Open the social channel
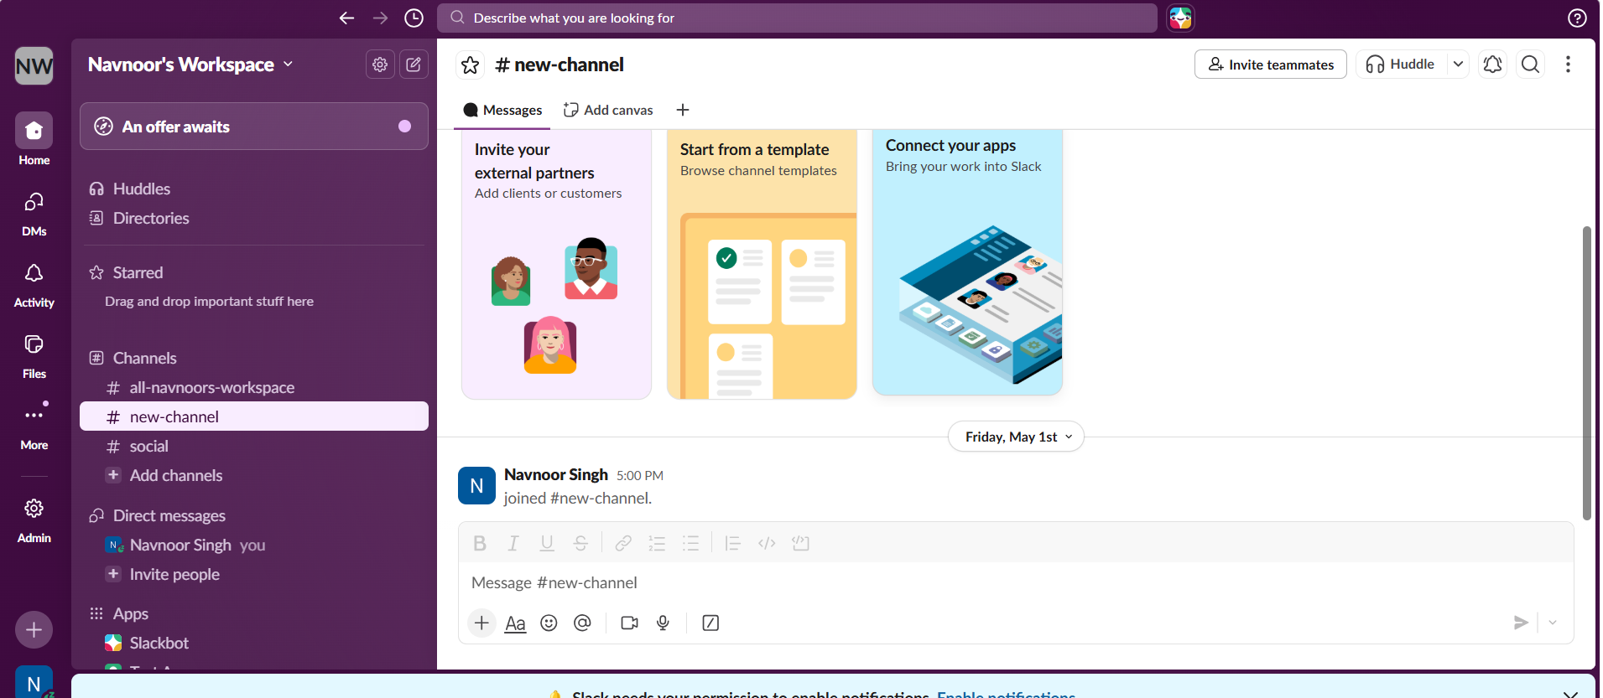The height and width of the screenshot is (698, 1603). (x=254, y=446)
